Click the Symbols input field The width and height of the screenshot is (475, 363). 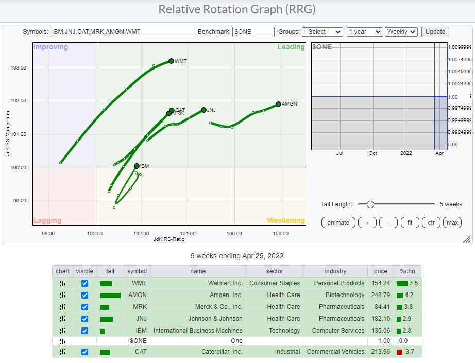click(x=122, y=32)
